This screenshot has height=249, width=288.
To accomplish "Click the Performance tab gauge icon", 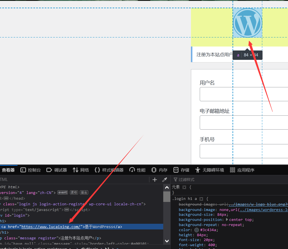I will 132,170.
